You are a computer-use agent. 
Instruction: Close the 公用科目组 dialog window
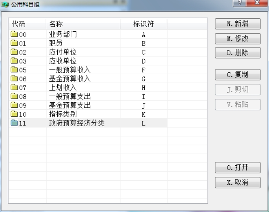pos(257,3)
